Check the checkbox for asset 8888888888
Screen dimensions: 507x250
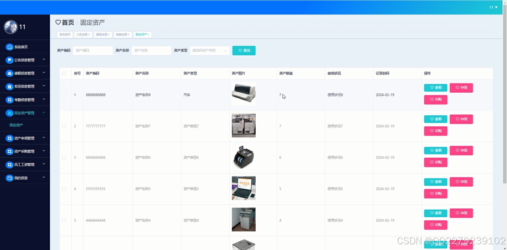(x=64, y=95)
